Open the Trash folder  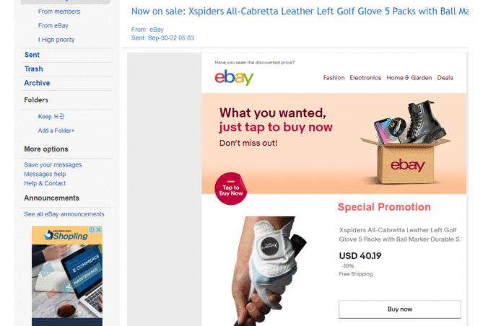pyautogui.click(x=34, y=69)
